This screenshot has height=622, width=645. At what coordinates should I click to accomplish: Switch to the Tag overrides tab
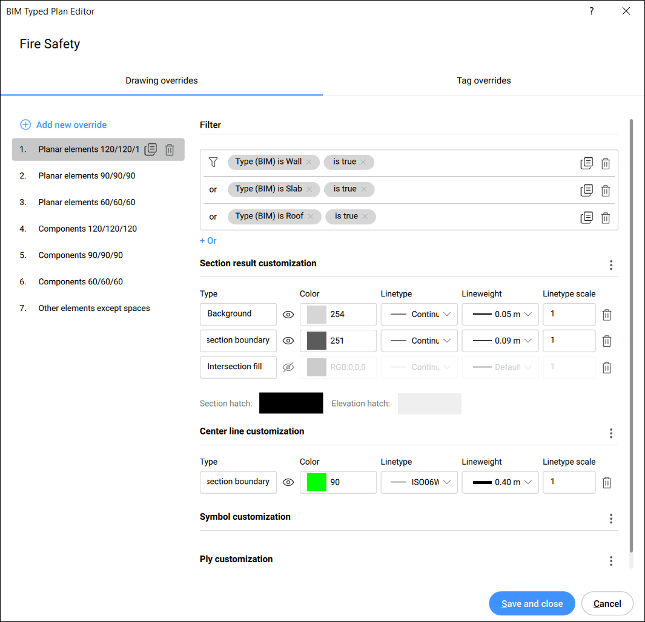[x=483, y=80]
